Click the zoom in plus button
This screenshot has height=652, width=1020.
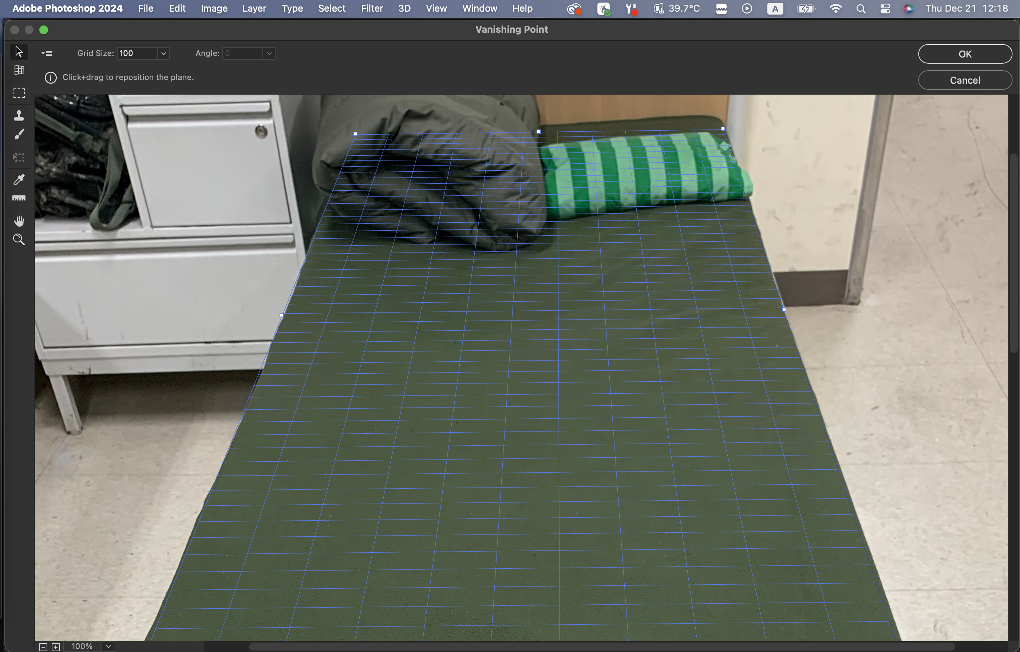(x=55, y=647)
